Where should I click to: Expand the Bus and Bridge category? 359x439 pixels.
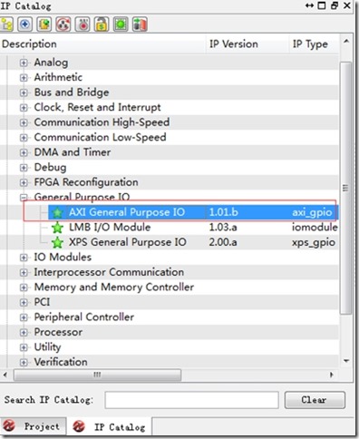coord(24,93)
